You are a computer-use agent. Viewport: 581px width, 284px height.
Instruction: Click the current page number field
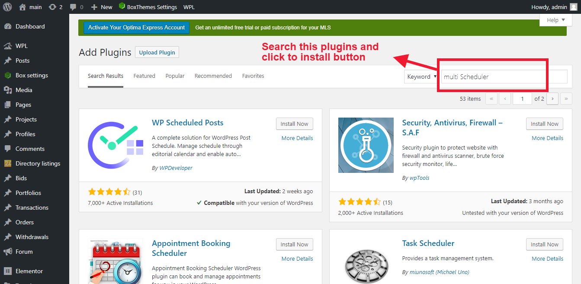[523, 99]
